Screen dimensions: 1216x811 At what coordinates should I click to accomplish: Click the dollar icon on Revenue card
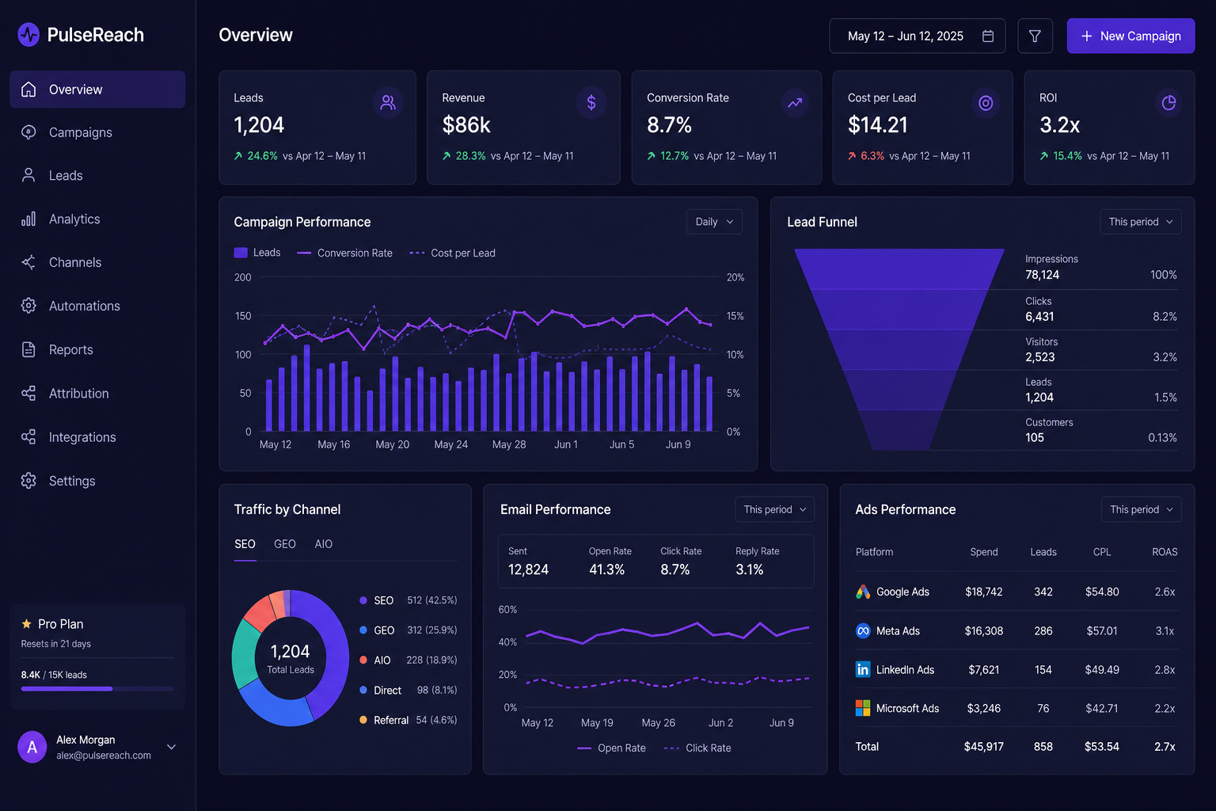click(x=591, y=103)
